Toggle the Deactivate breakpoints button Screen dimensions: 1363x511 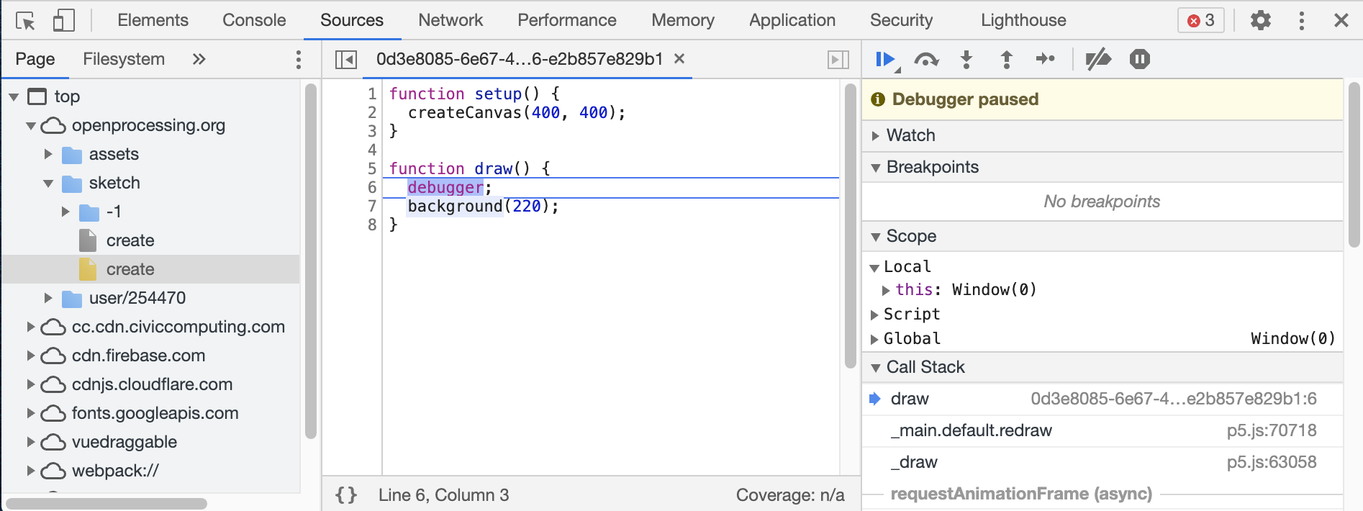(1098, 59)
